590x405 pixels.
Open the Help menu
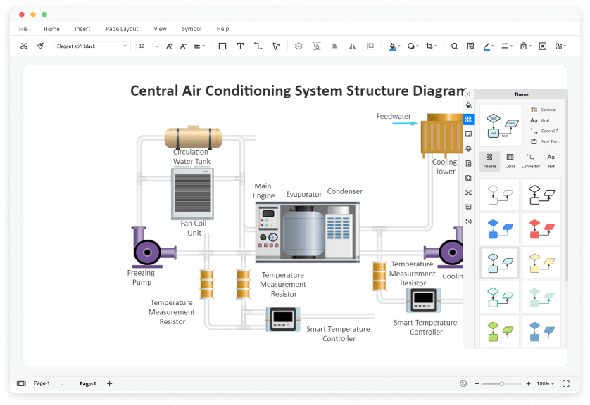[222, 29]
